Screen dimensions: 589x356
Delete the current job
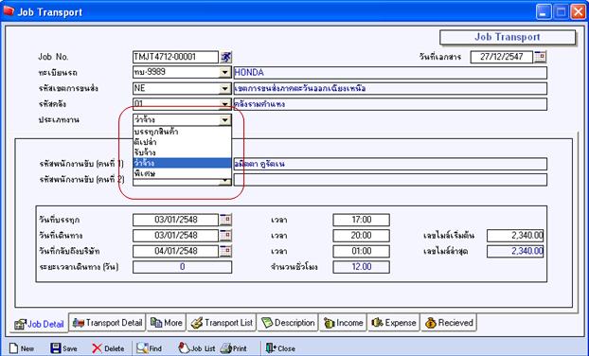click(108, 348)
